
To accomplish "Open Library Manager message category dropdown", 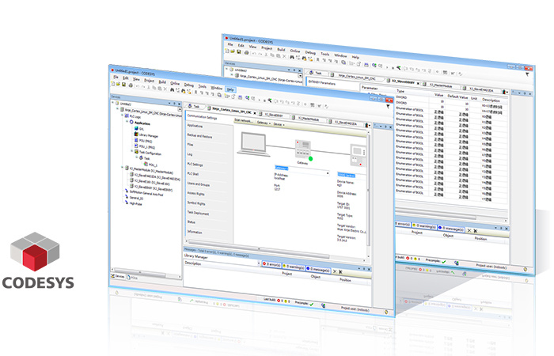I will click(258, 263).
